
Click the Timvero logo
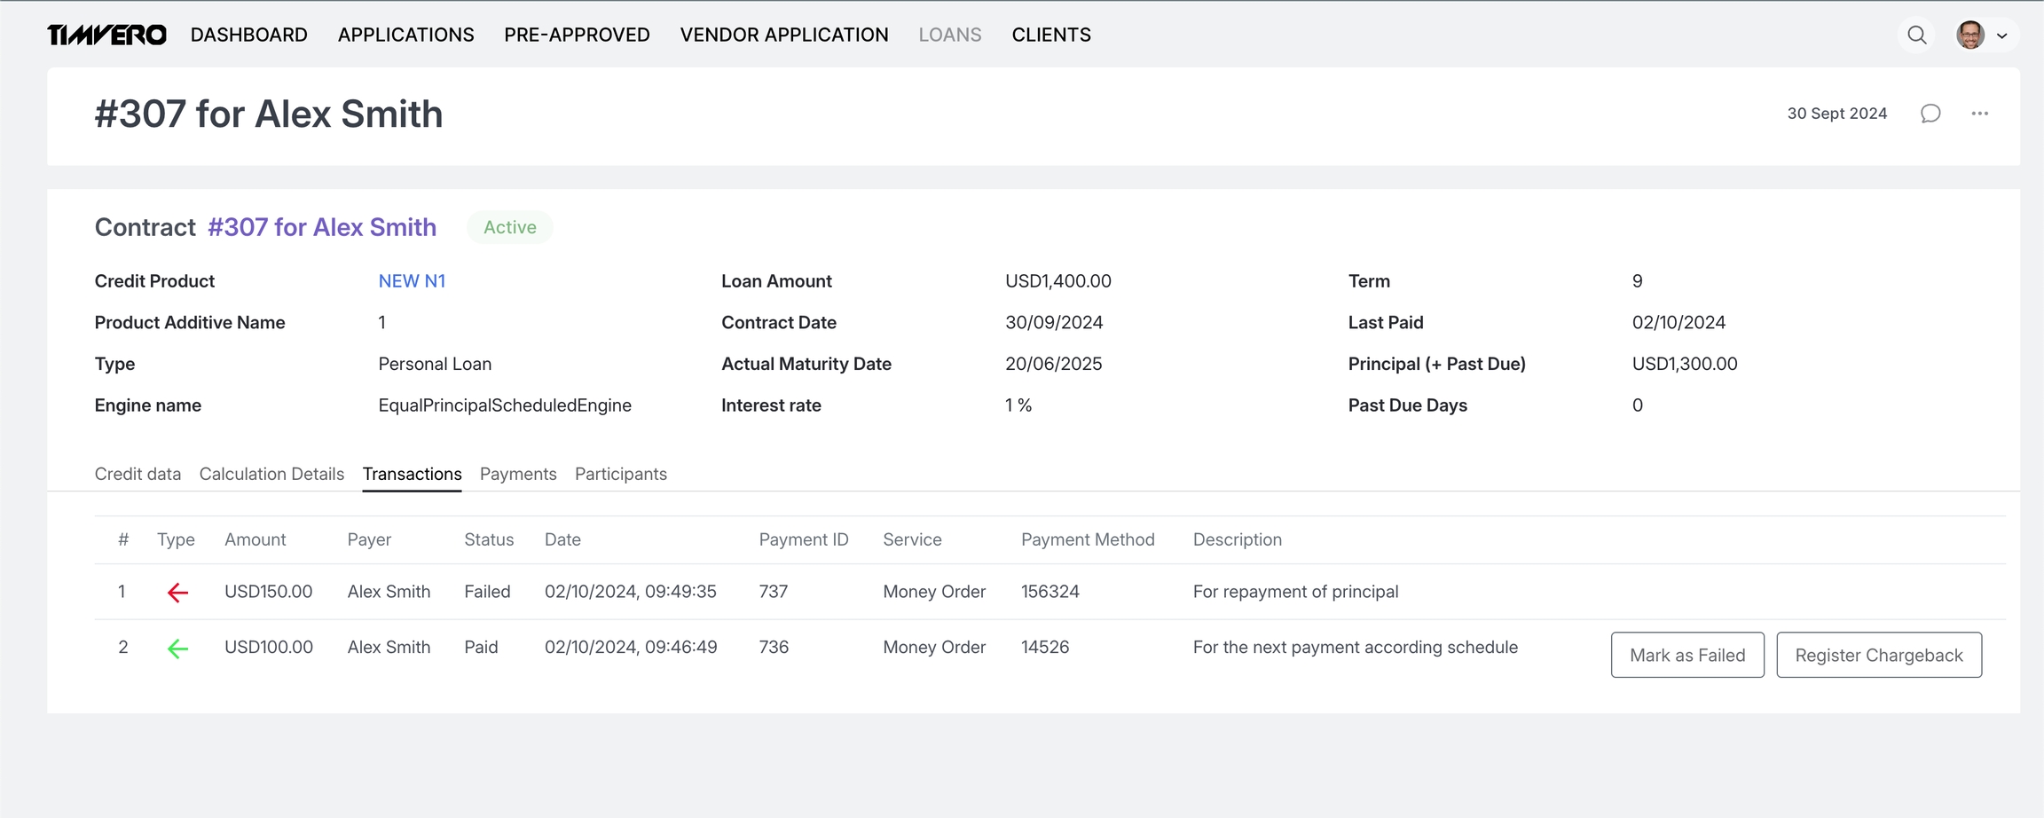pos(106,35)
